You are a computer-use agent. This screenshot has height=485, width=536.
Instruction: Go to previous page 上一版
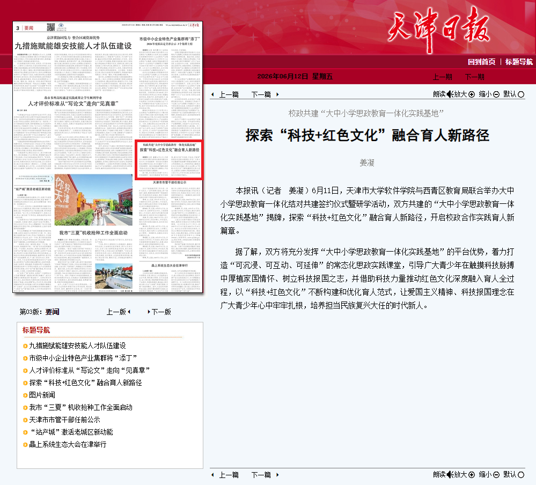pyautogui.click(x=116, y=312)
